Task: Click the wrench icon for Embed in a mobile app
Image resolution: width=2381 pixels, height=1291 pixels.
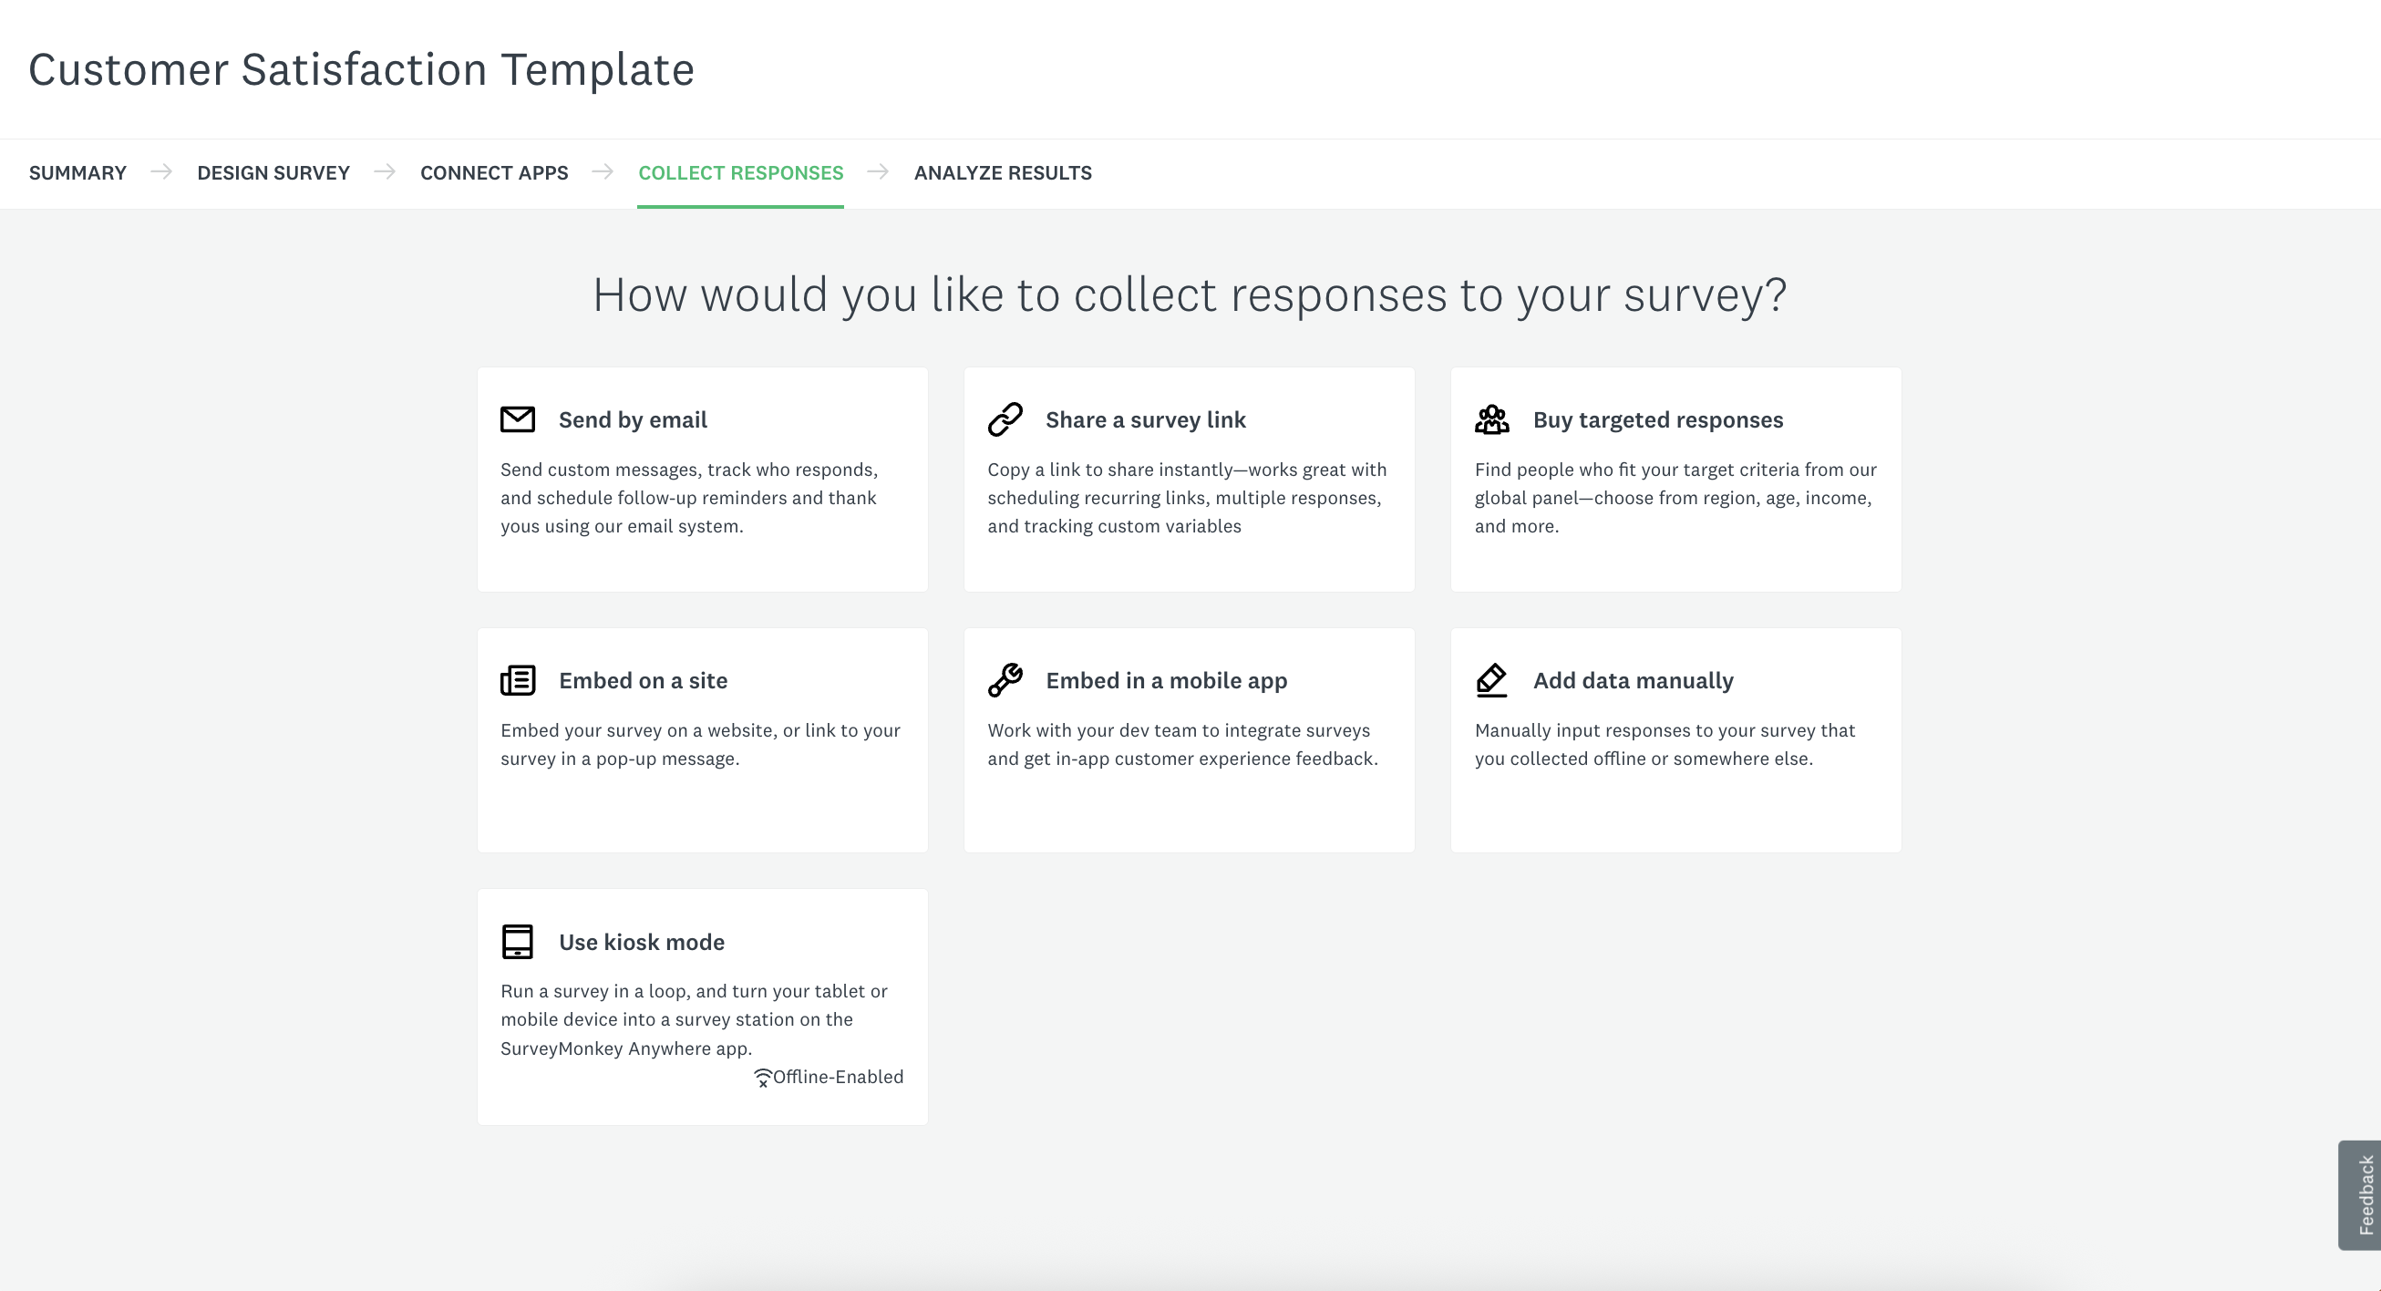Action: pos(1005,680)
